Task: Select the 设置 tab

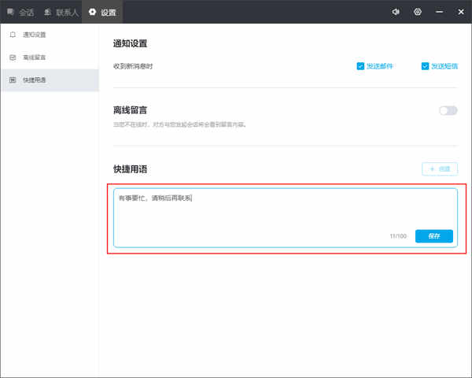Action: (102, 12)
